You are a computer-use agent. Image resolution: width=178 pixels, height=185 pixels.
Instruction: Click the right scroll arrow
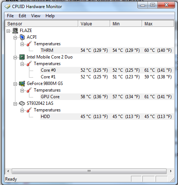click(171, 171)
